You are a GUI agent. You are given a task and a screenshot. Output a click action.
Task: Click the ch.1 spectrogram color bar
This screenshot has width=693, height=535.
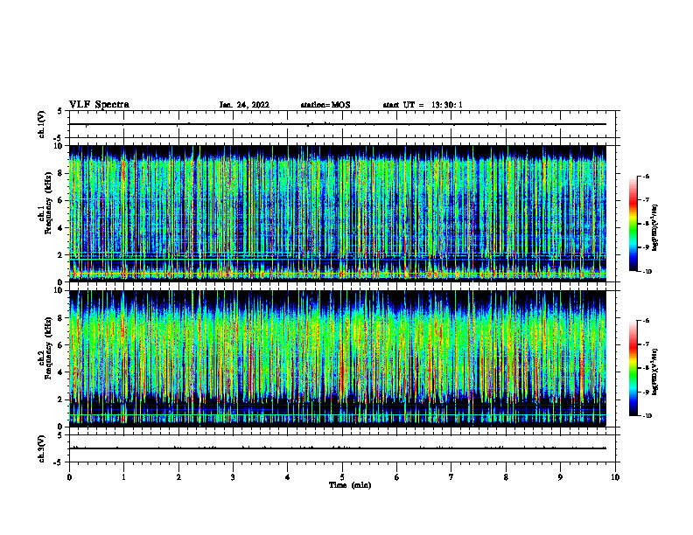(x=633, y=224)
